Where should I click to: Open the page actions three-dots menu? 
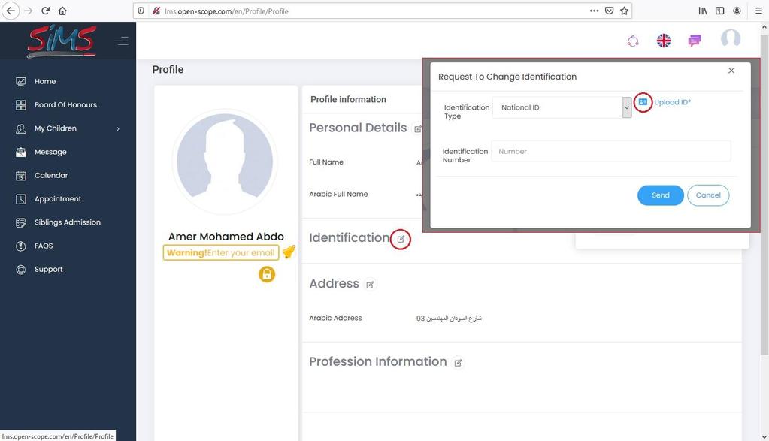click(x=594, y=11)
